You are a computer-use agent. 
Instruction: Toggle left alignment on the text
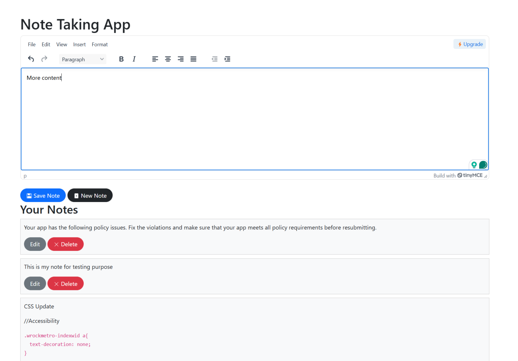point(155,59)
